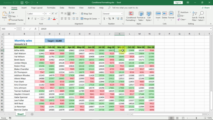Toggle Wrap Text option

click(x=87, y=14)
